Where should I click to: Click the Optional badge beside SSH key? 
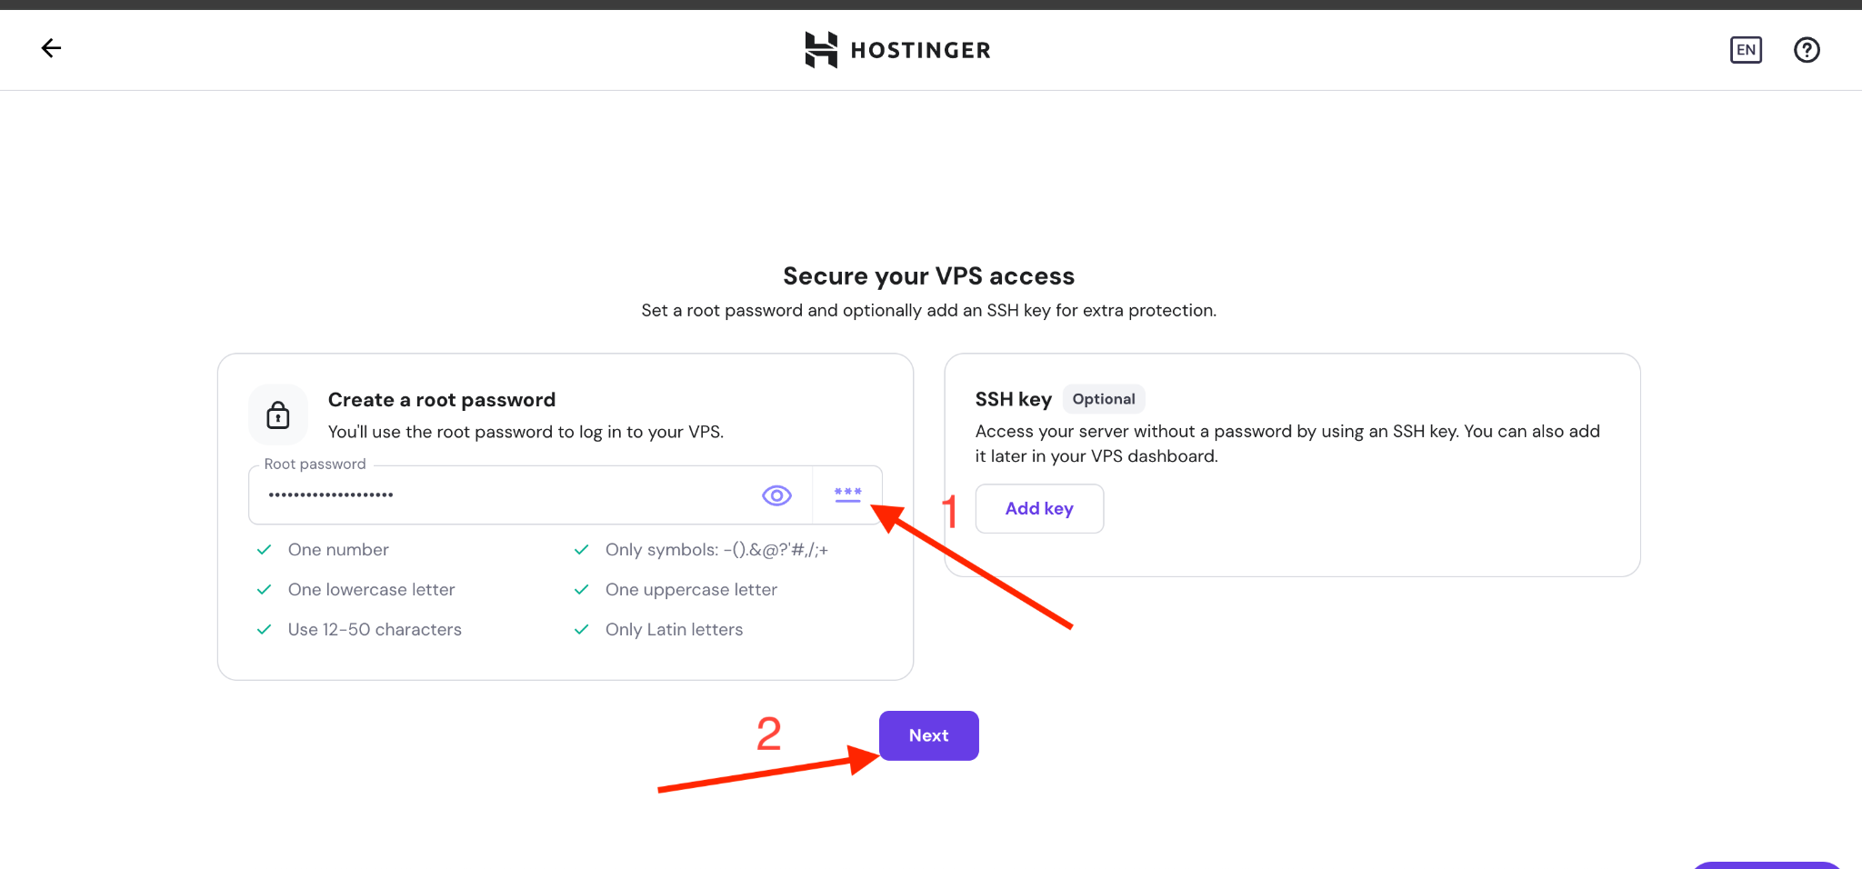1103,399
